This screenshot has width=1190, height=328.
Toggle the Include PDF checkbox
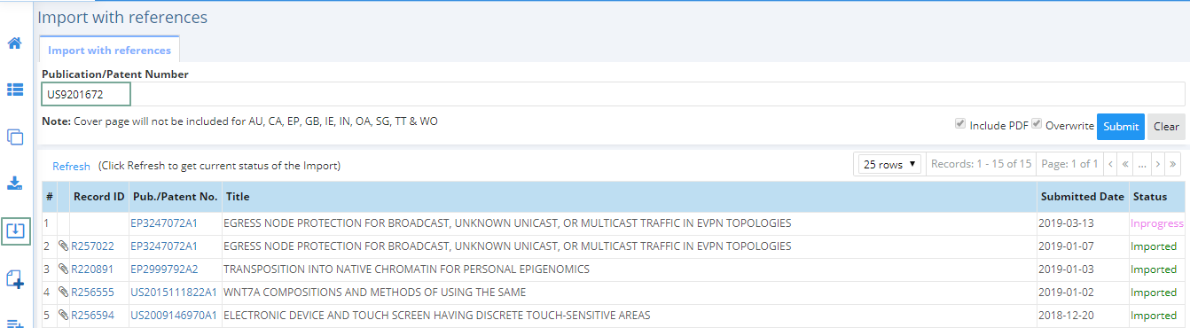coord(959,124)
